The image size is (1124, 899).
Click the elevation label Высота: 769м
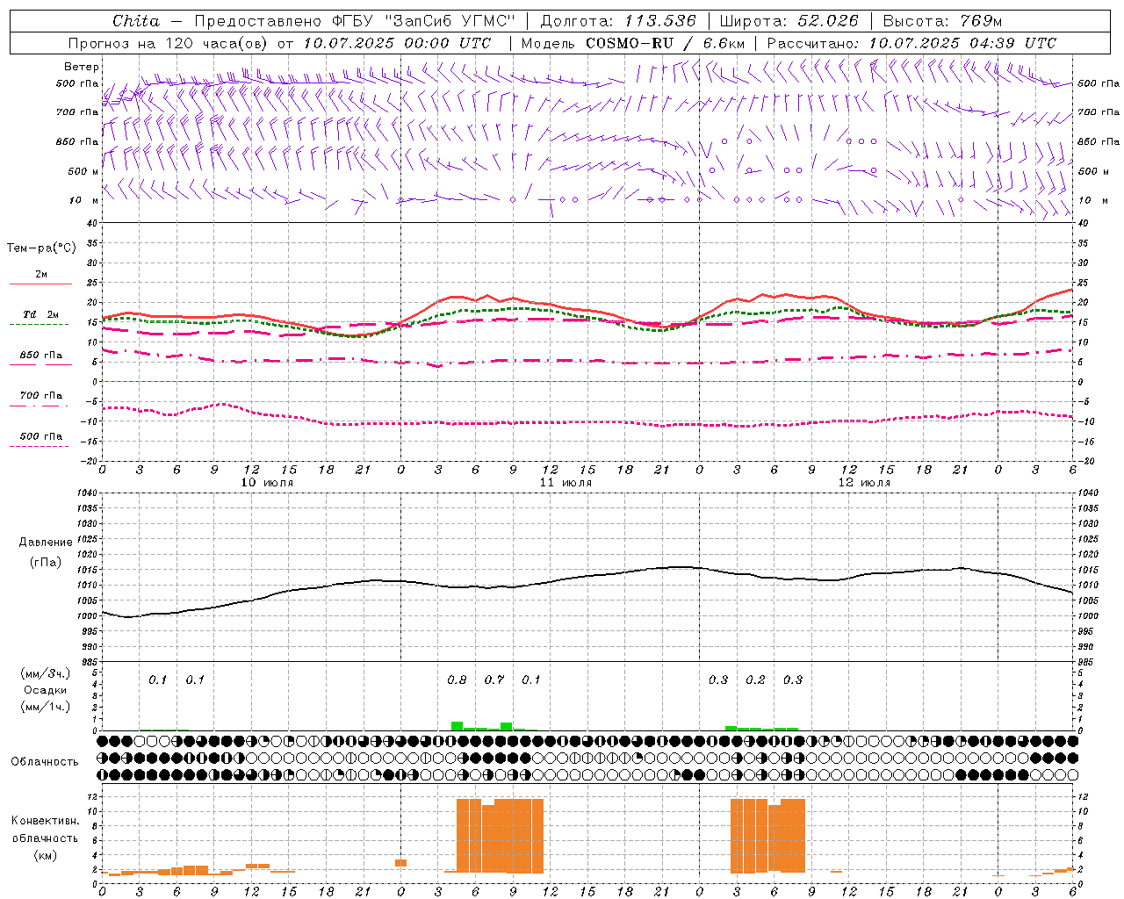(942, 21)
